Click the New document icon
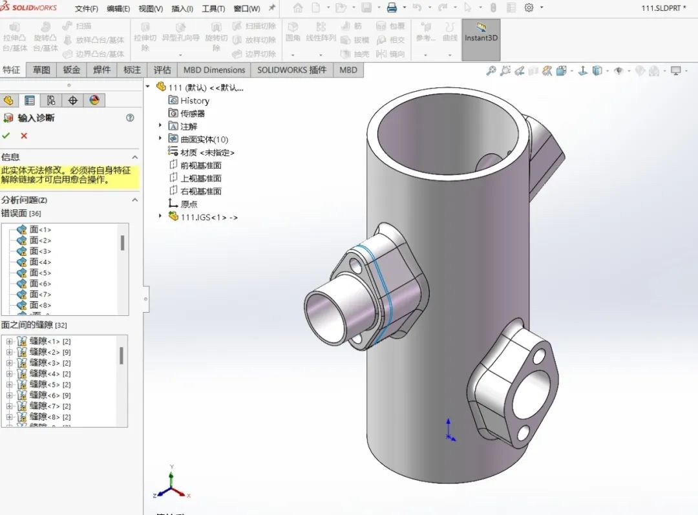The image size is (698, 515). tap(315, 8)
